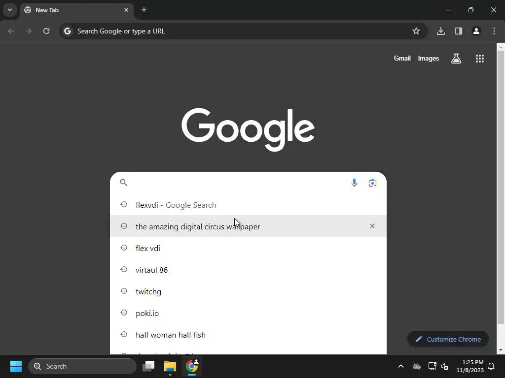Go back with the back arrow

(x=11, y=31)
